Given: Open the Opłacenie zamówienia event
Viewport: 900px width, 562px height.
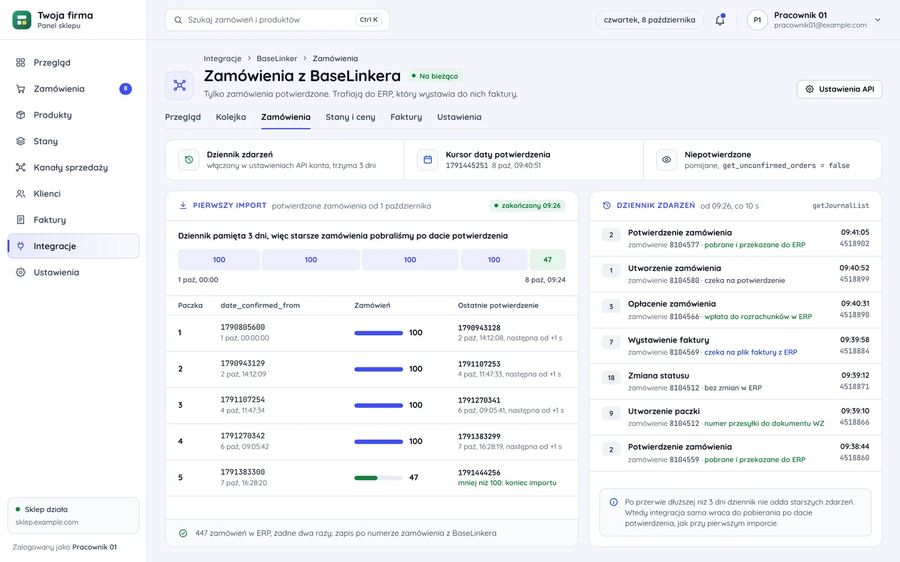Looking at the screenshot, I should pyautogui.click(x=735, y=310).
